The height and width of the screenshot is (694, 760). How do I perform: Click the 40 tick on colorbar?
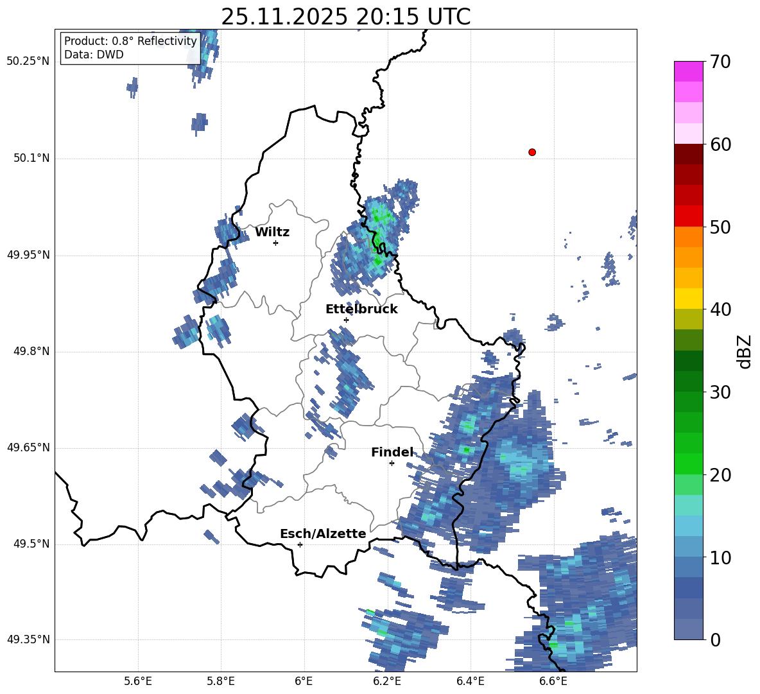720,309
